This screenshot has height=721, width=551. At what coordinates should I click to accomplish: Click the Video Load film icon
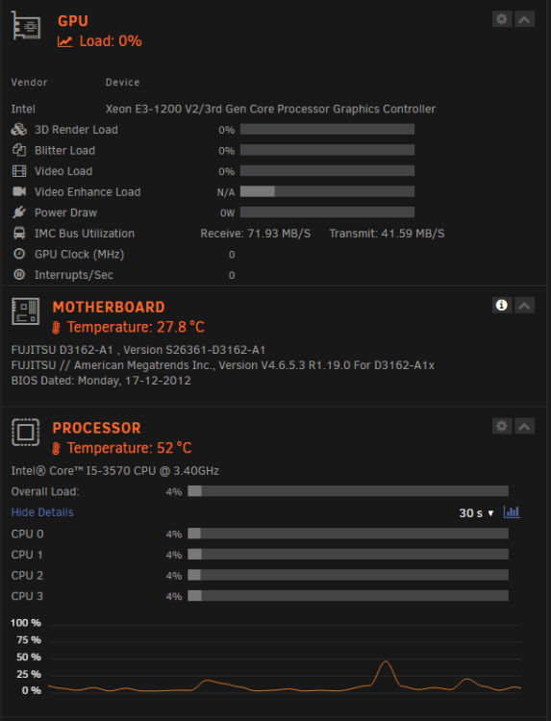[19, 171]
